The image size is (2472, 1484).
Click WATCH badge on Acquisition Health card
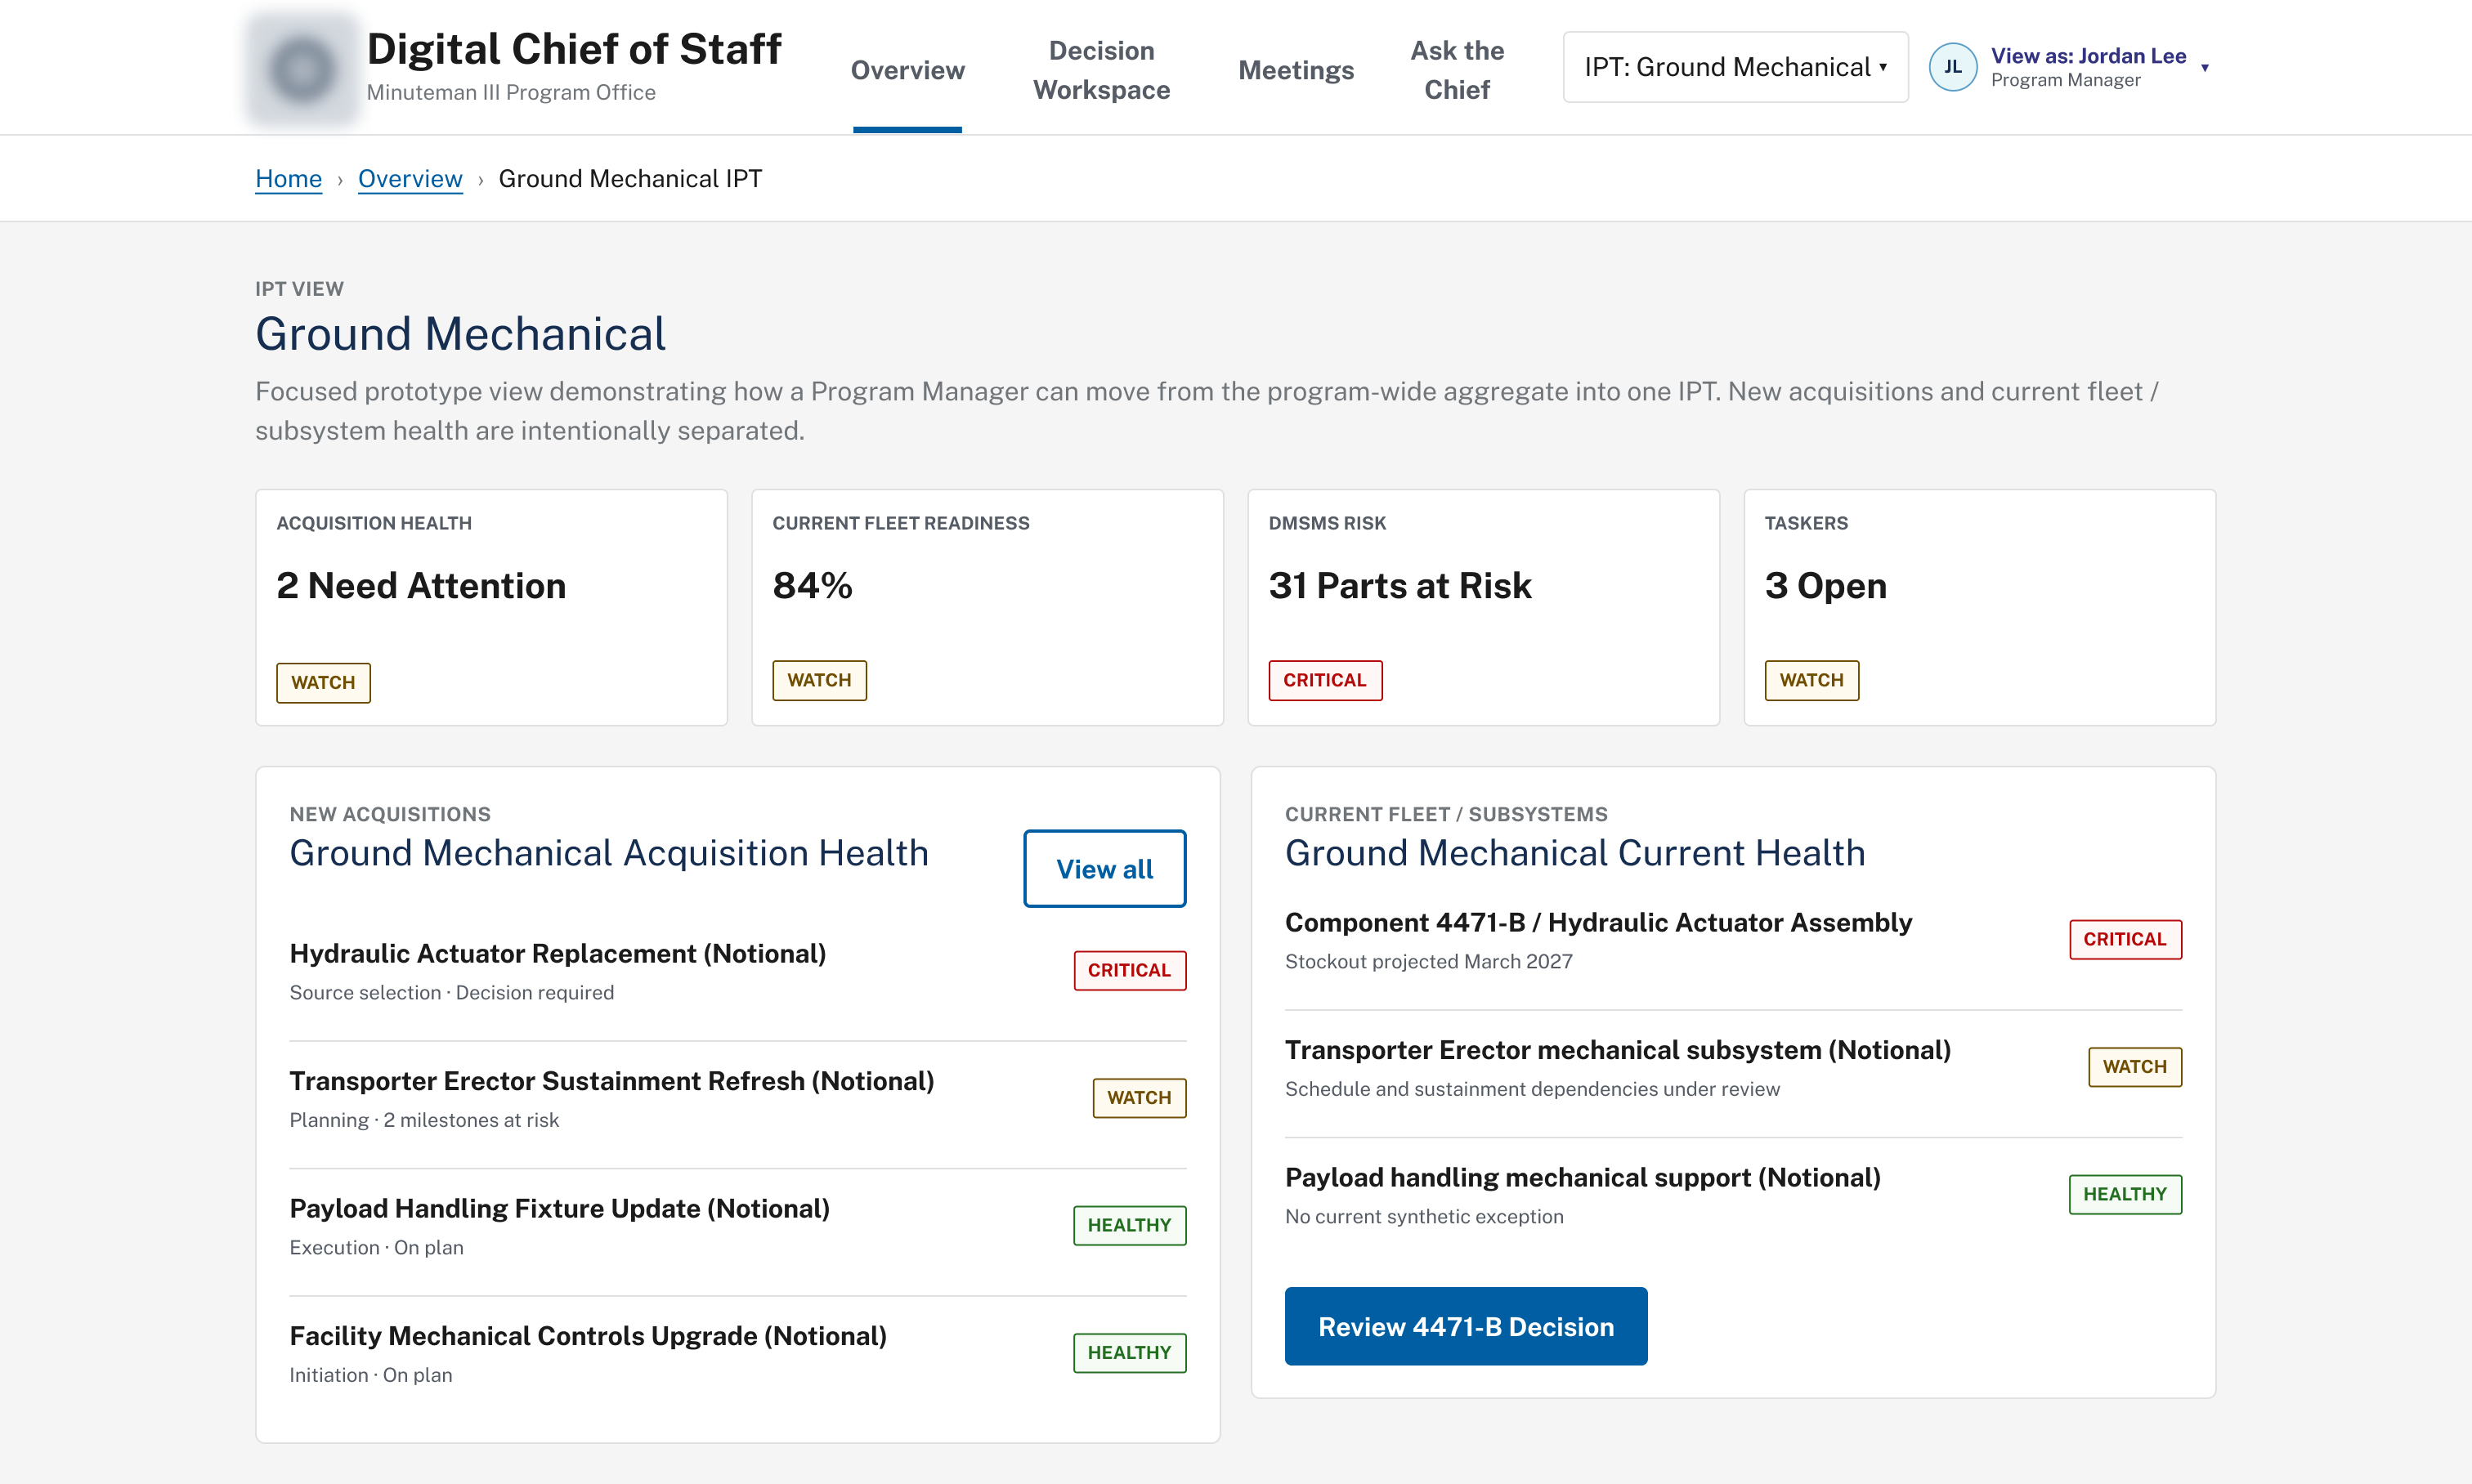pyautogui.click(x=323, y=683)
